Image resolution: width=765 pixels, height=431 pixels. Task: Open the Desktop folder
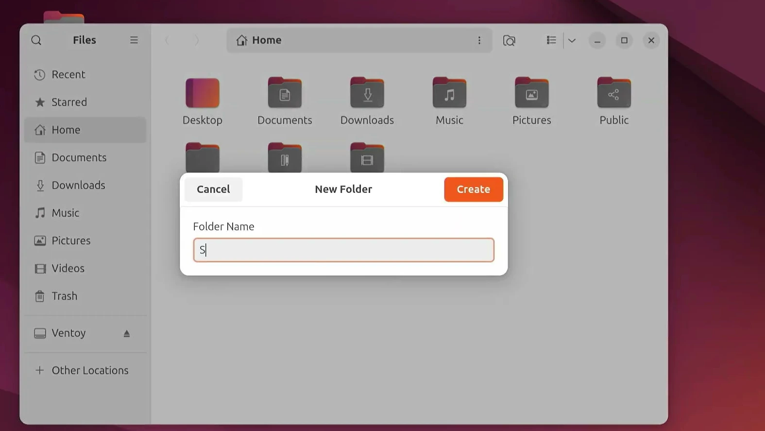(x=203, y=101)
